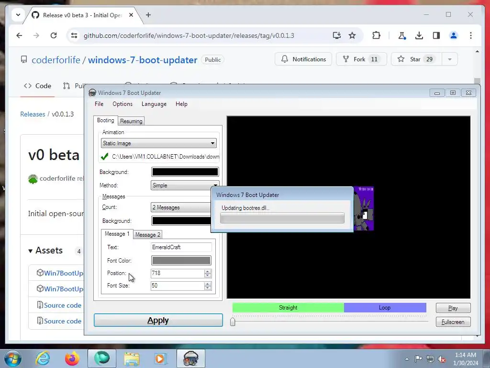
Task: Bookmark this page with the star icon
Action: [x=352, y=35]
